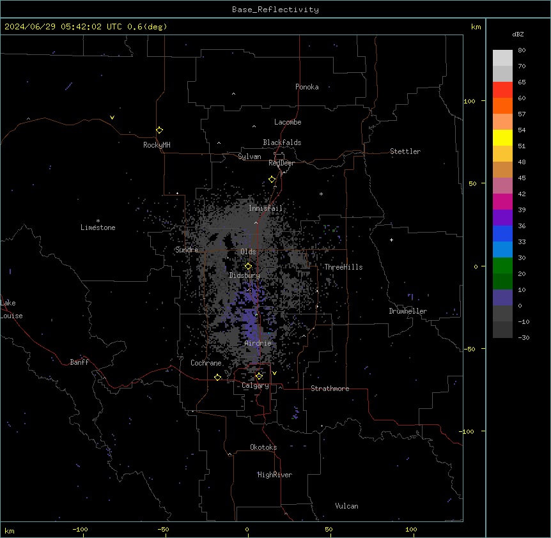The image size is (551, 538).
Task: Click the -50 tick label on vertical axis
Action: (x=469, y=349)
